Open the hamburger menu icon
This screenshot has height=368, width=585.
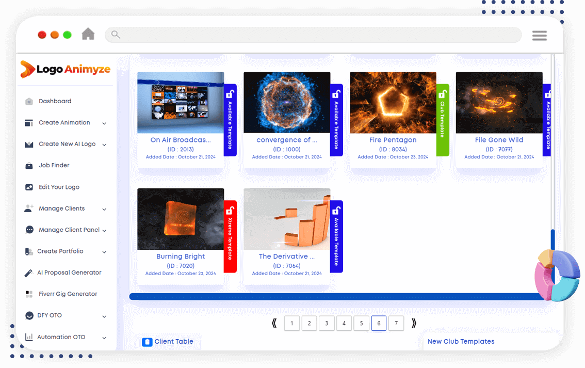[x=539, y=35]
